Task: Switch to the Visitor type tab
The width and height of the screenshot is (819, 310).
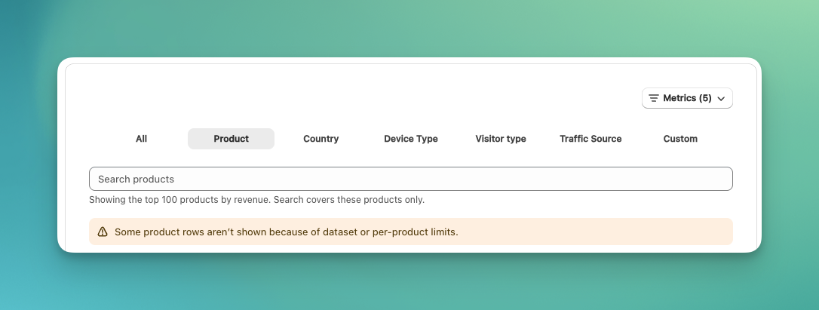Action: [x=501, y=139]
